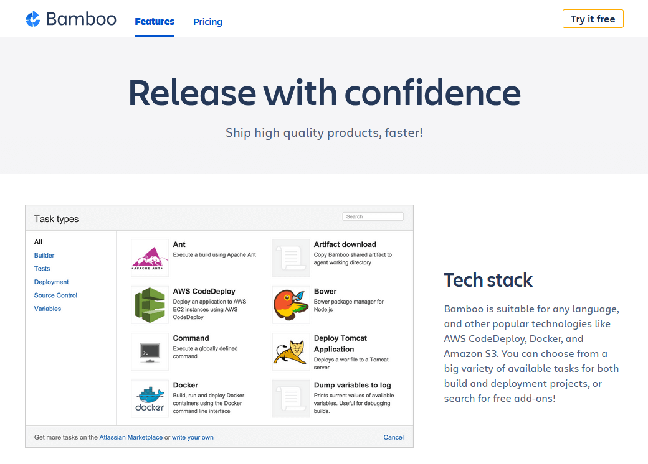The height and width of the screenshot is (464, 648).
Task: Open the Pricing tab
Action: (207, 21)
